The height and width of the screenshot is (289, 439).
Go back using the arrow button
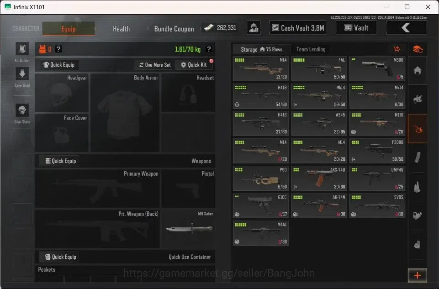(x=406, y=28)
